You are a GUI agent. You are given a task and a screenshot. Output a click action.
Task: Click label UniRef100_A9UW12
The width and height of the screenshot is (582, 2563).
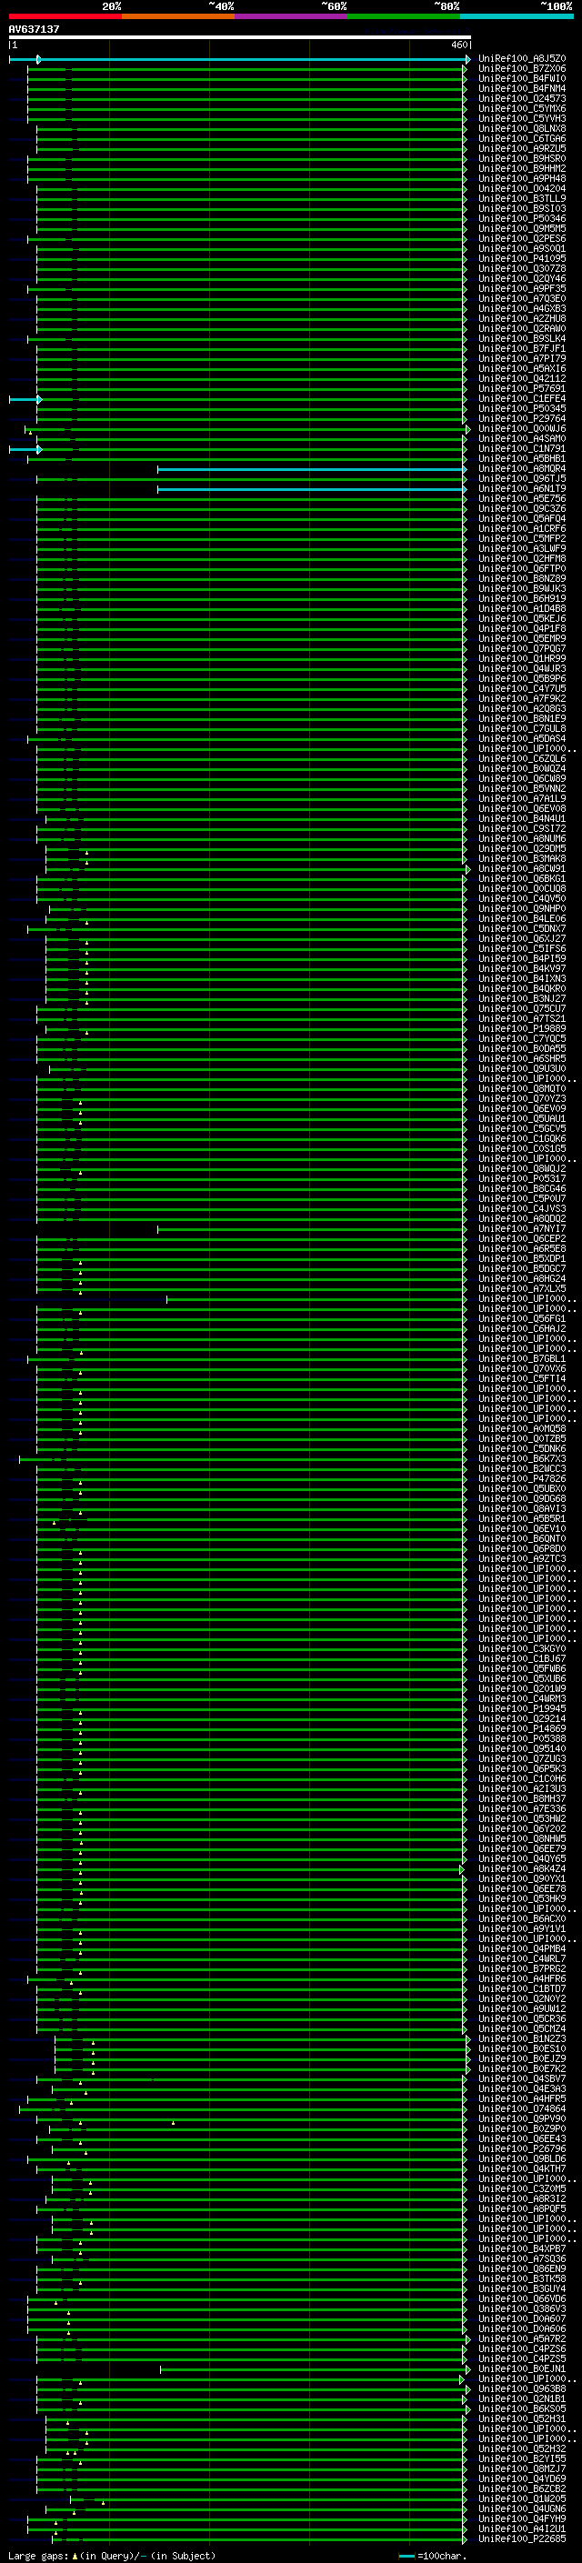[522, 2008]
